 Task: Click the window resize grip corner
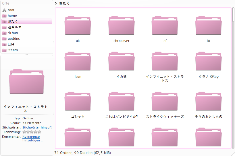pos(233,154)
